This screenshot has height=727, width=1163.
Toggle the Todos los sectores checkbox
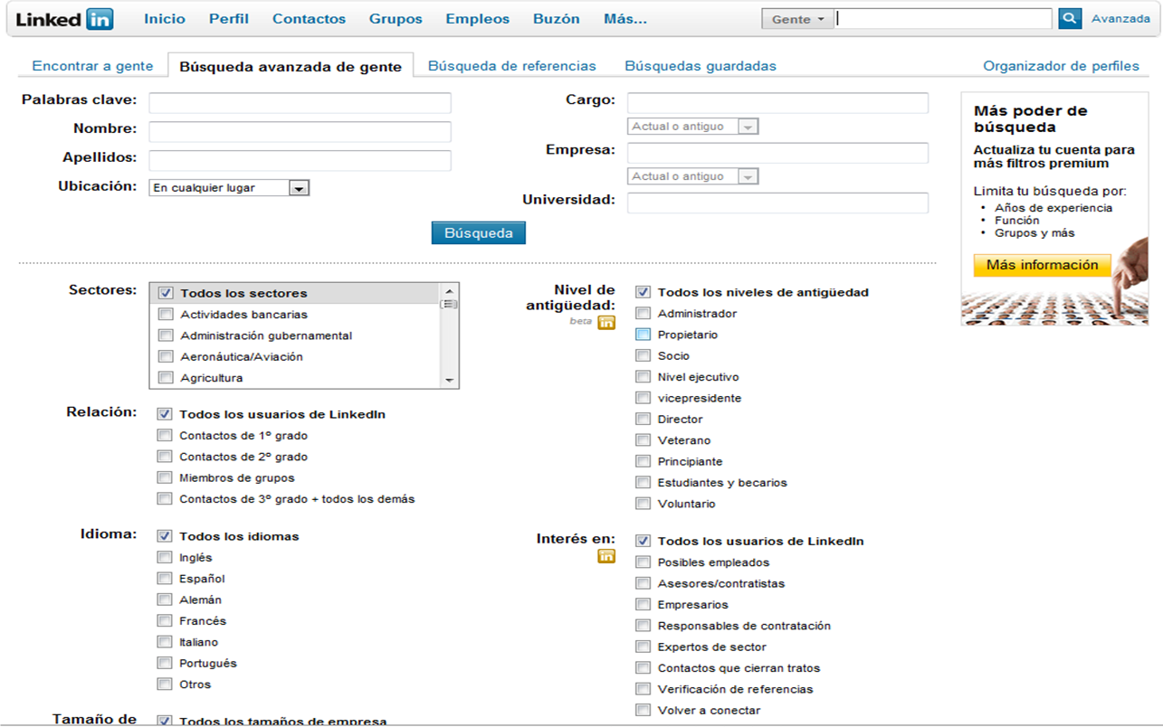[166, 293]
